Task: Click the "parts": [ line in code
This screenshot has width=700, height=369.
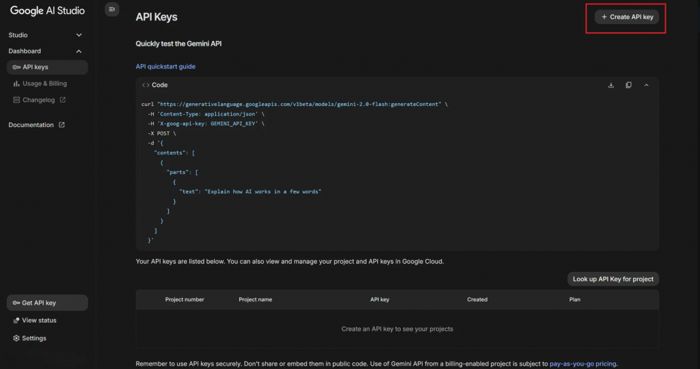Action: point(182,172)
